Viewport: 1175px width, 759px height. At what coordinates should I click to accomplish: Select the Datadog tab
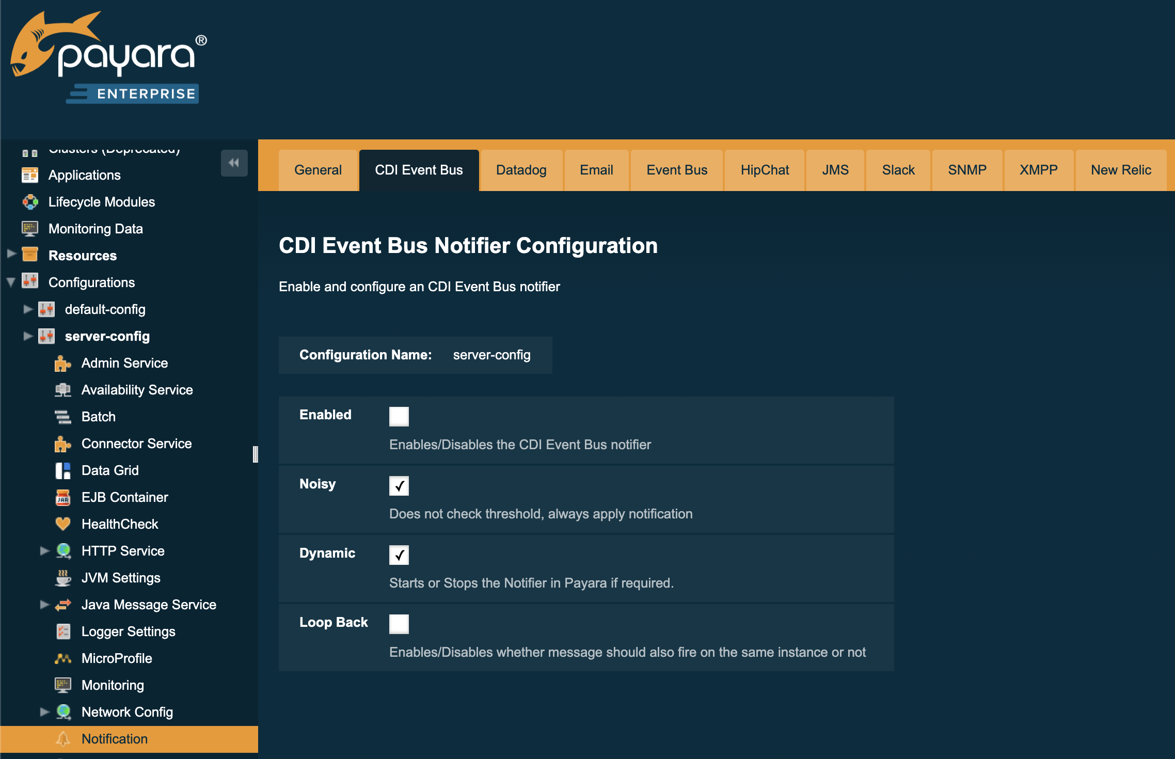pos(521,170)
